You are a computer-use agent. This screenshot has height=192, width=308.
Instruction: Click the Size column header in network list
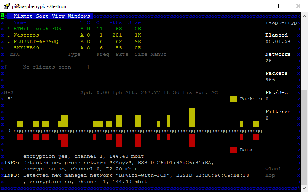pos(135,22)
